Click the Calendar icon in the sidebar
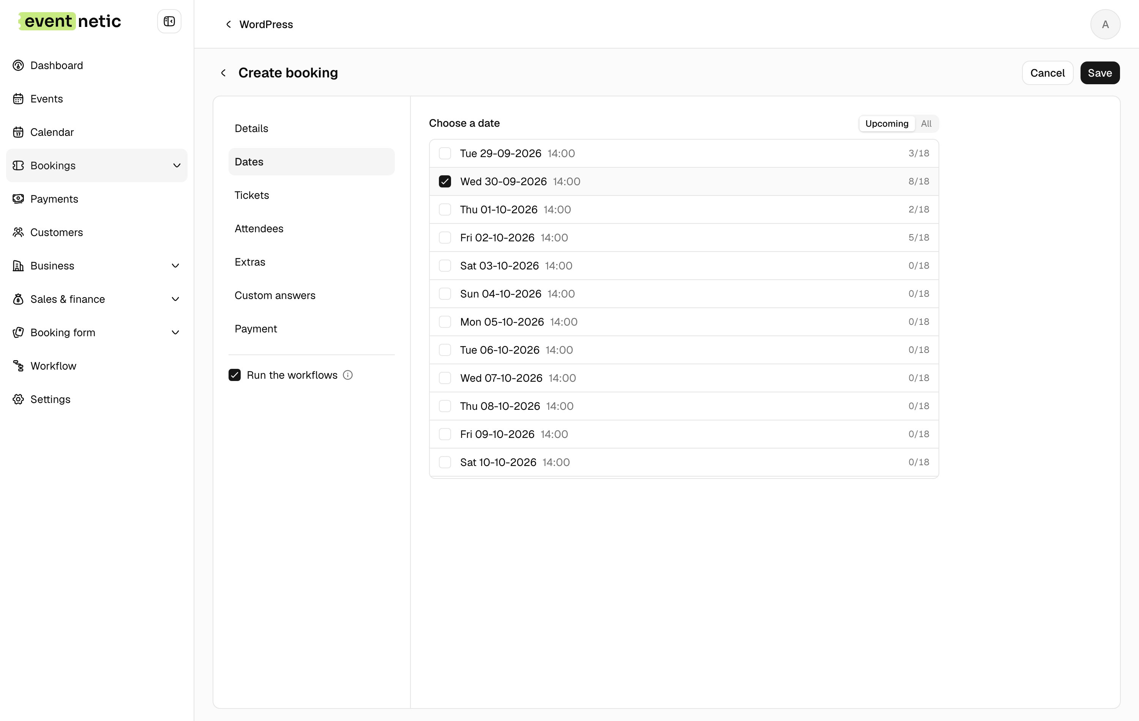 [18, 132]
